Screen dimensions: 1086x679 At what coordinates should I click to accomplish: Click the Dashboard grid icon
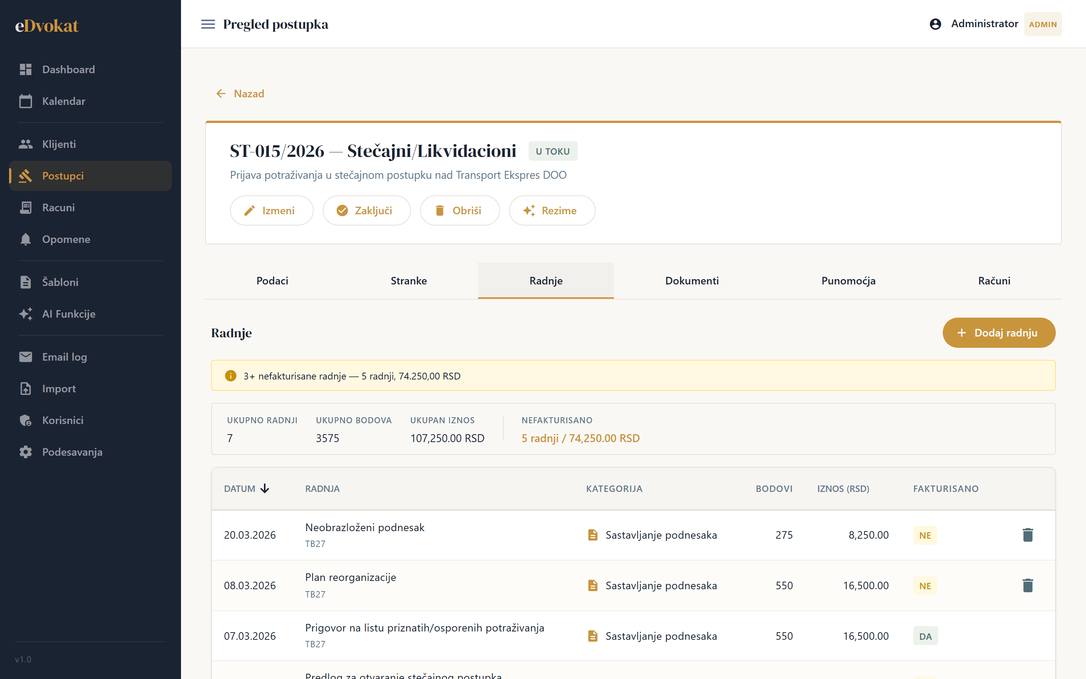[x=26, y=70]
